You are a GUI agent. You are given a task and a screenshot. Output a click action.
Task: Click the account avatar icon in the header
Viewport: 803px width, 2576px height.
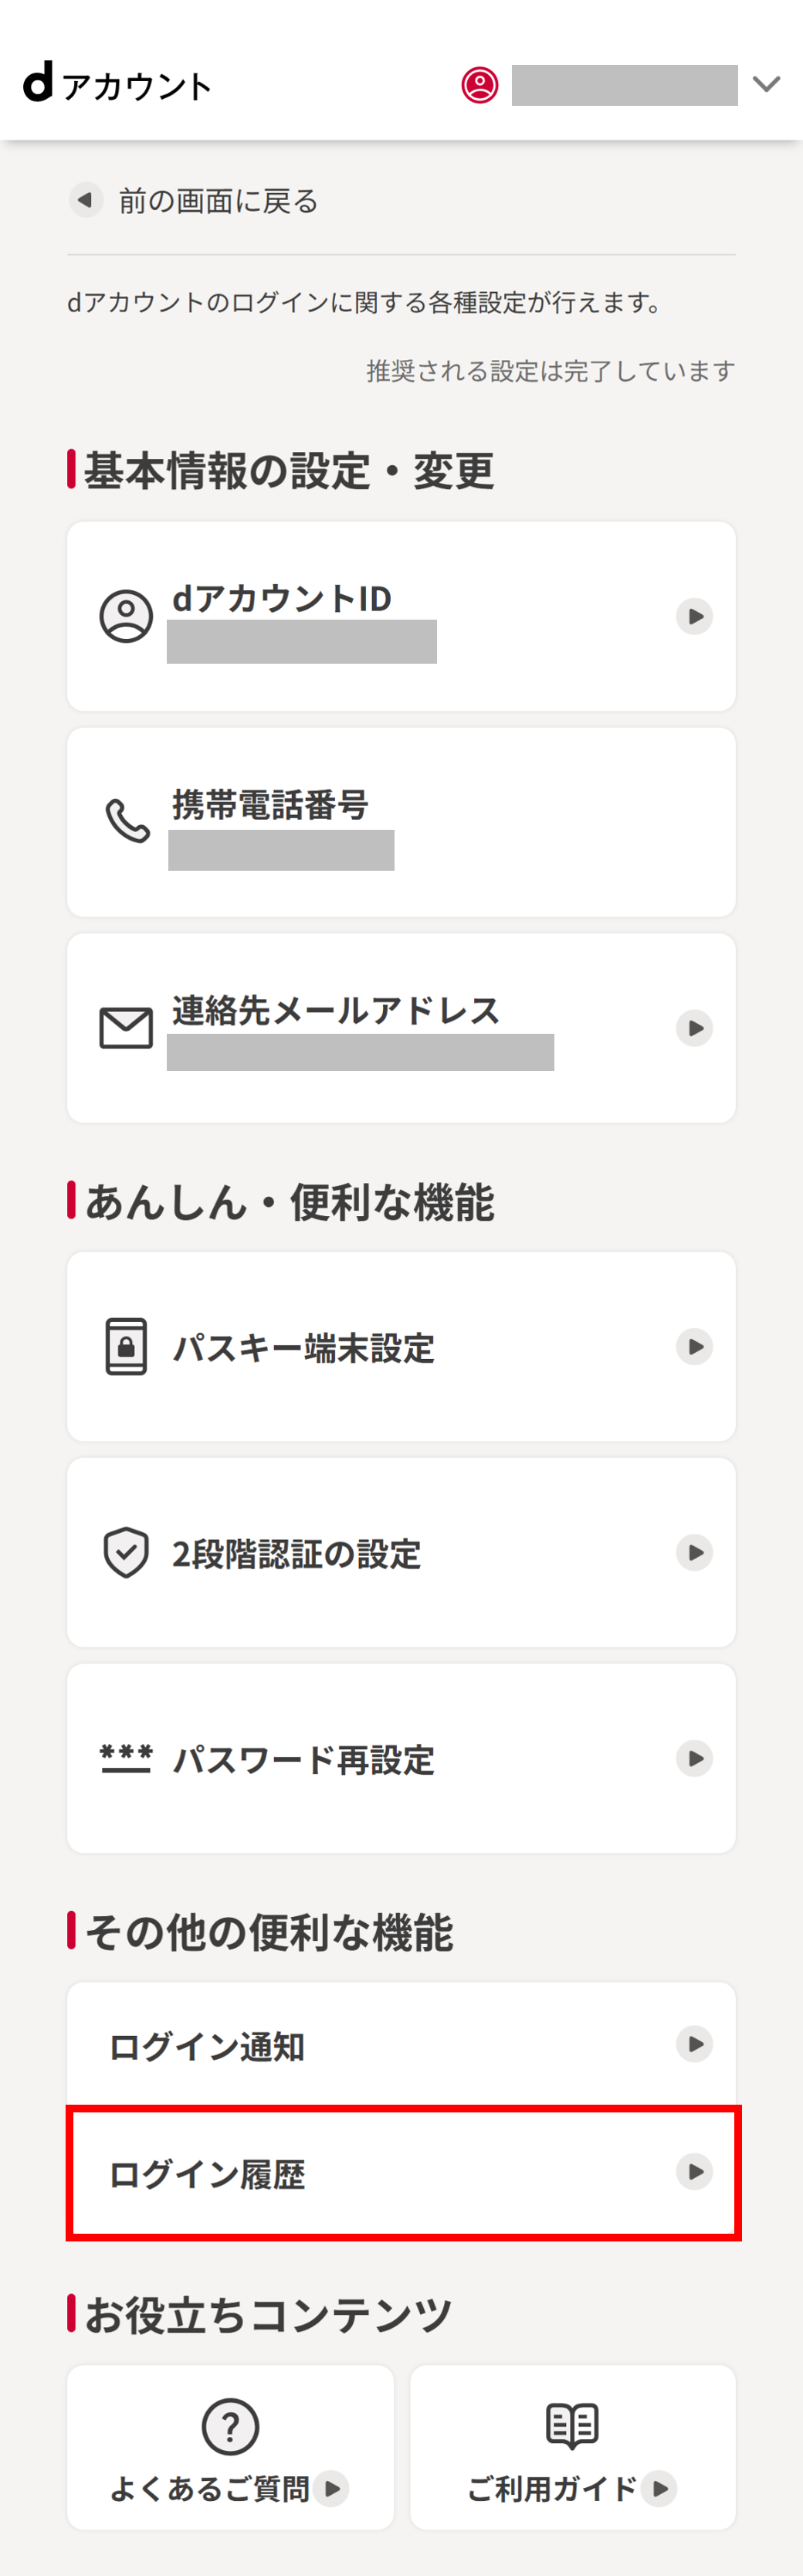tap(479, 86)
